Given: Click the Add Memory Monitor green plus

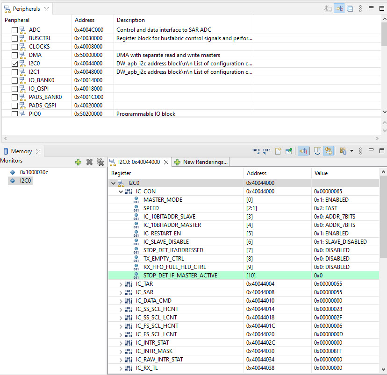Looking at the screenshot, I should (x=78, y=162).
